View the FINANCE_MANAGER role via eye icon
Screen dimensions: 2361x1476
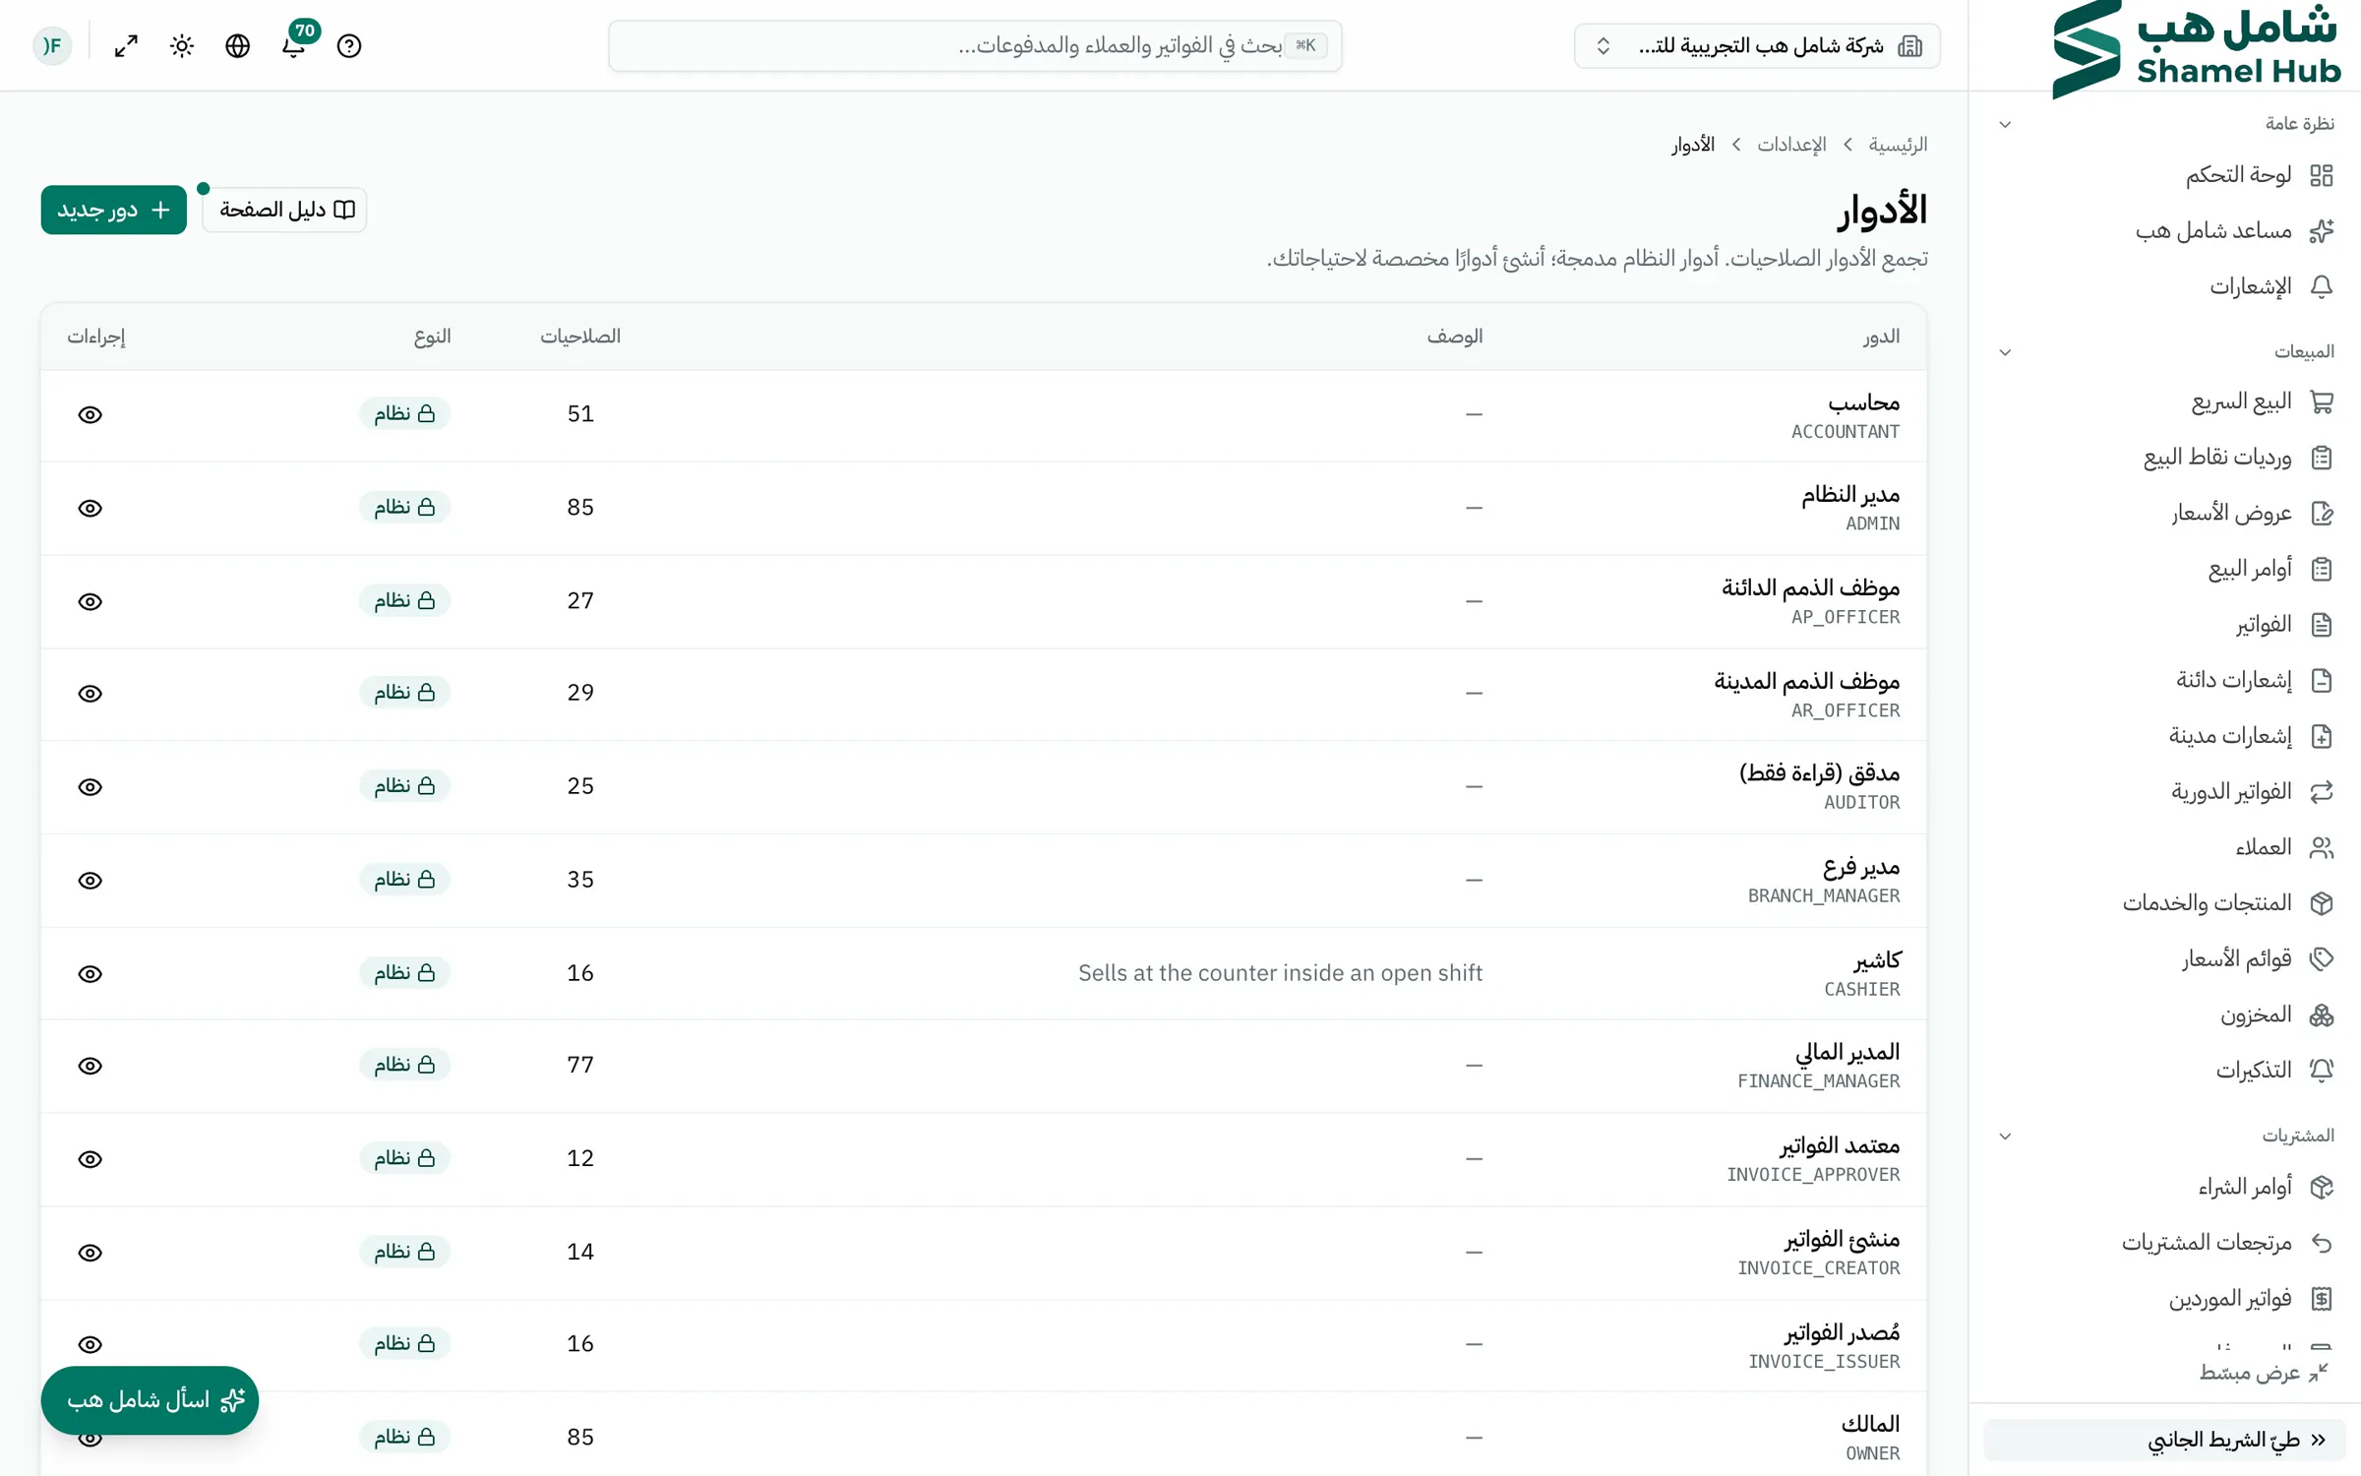(x=90, y=1067)
